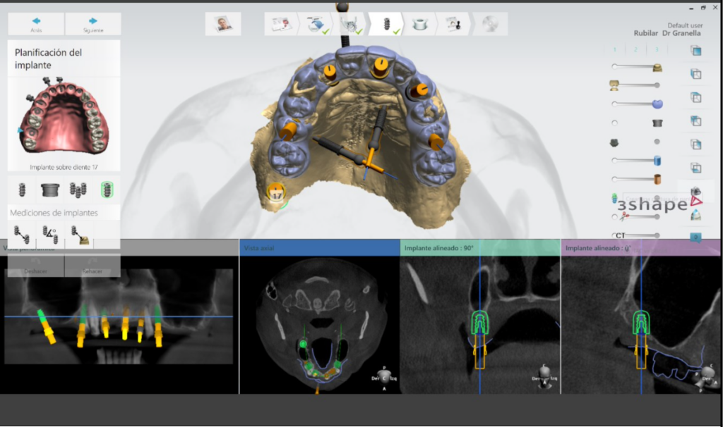The image size is (723, 427).
Task: Select the Implante alineado : 90° header
Action: click(480, 247)
